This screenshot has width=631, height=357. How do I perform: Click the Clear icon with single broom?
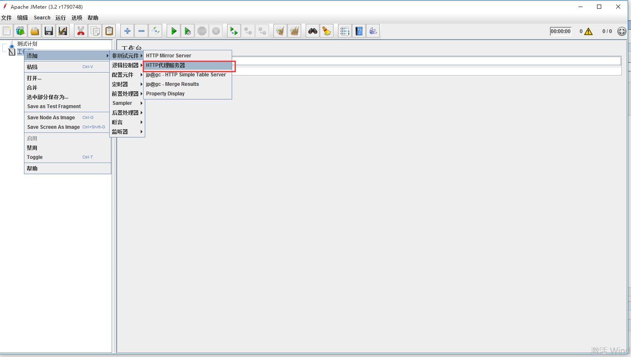pyautogui.click(x=281, y=31)
